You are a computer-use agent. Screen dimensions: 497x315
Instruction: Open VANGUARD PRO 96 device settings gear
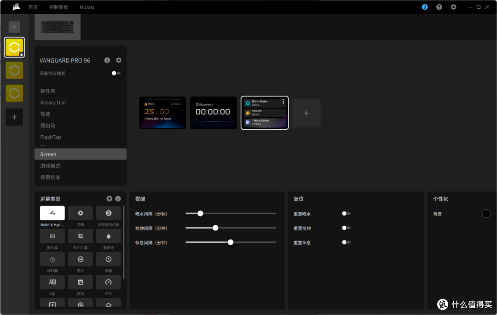119,60
